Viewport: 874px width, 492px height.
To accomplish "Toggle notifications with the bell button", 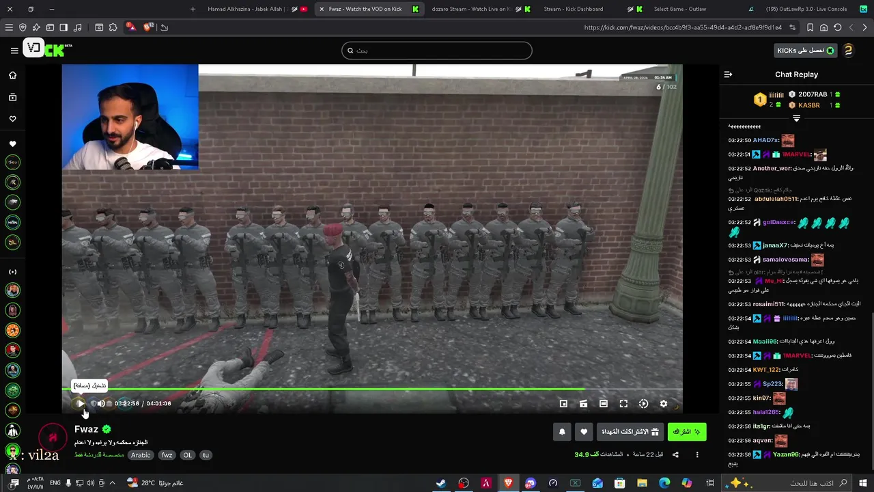I will (562, 432).
